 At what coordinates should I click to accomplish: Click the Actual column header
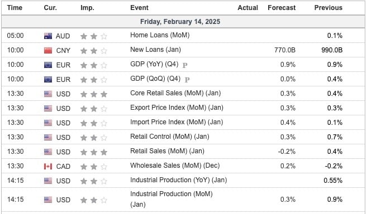click(x=248, y=8)
